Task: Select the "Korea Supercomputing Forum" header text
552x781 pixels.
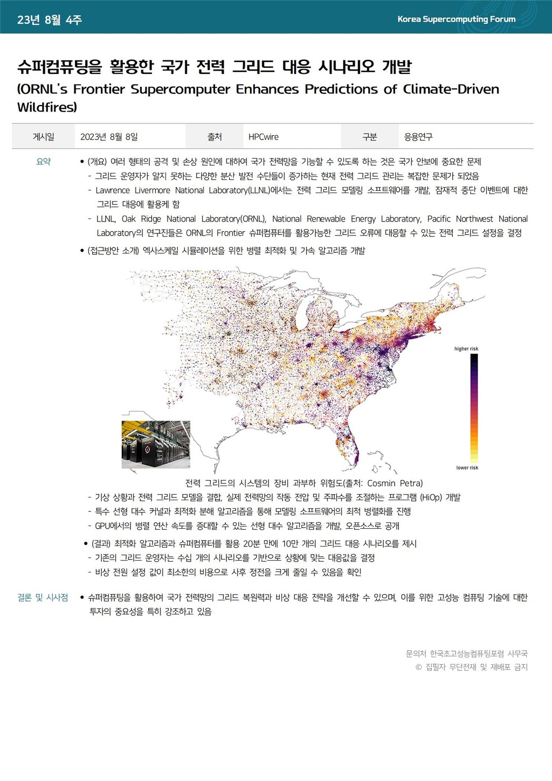Action: point(456,19)
